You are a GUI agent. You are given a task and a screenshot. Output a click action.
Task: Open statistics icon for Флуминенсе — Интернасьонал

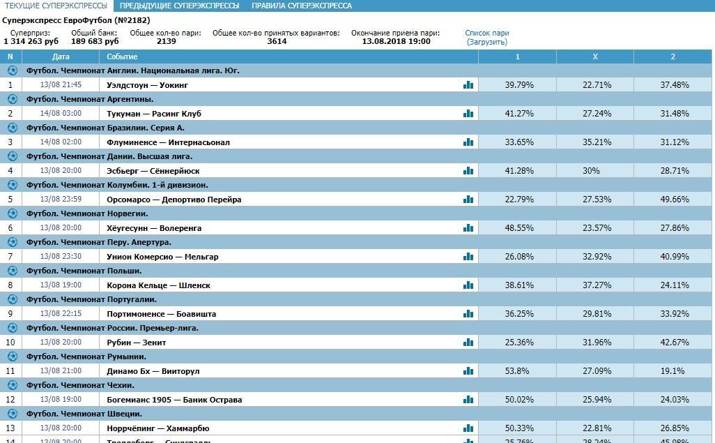coord(468,142)
